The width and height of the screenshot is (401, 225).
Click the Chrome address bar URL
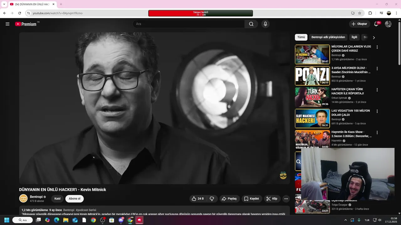click(58, 13)
